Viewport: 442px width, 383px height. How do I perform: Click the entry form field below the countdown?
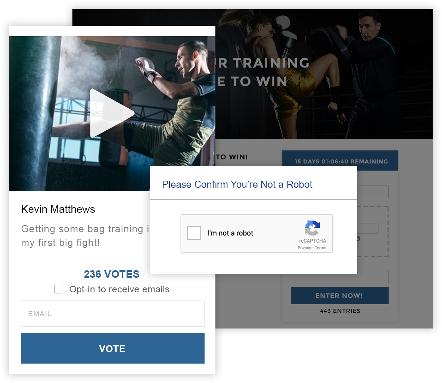[x=373, y=192]
